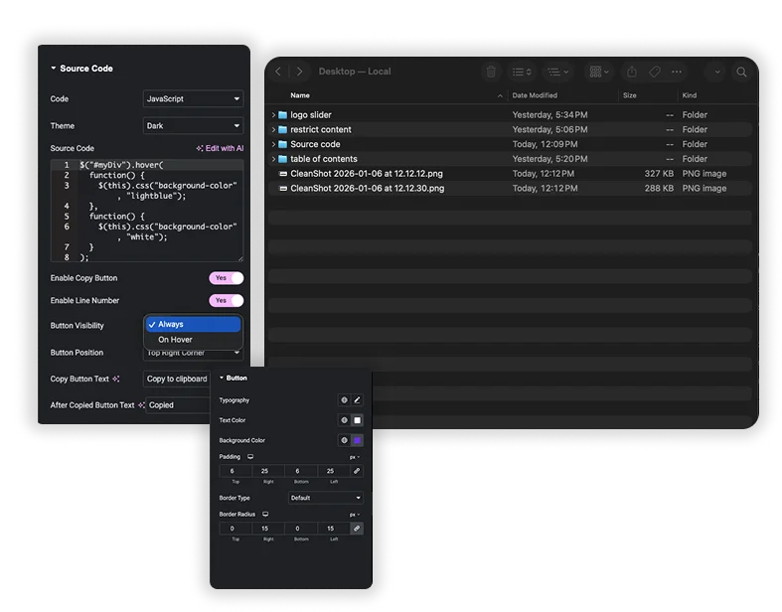Sort Finder list by Size column
Screen dimensions: 782x612
(x=629, y=95)
